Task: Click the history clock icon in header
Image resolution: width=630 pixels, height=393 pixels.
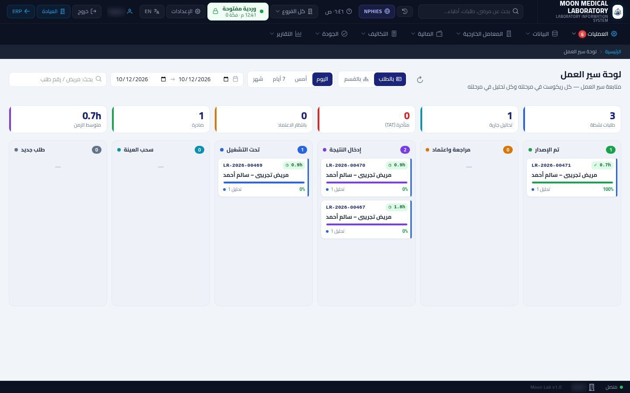Action: pyautogui.click(x=405, y=11)
